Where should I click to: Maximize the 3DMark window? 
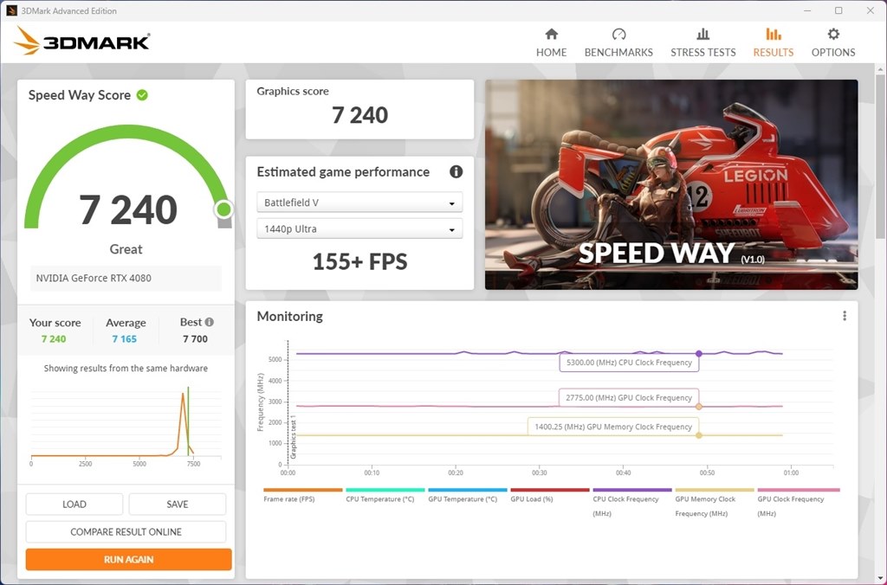838,10
